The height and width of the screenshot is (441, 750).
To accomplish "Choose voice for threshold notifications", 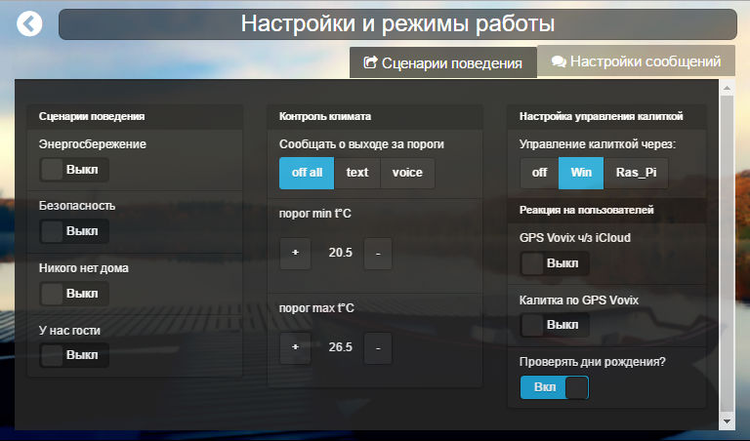I will 407,173.
